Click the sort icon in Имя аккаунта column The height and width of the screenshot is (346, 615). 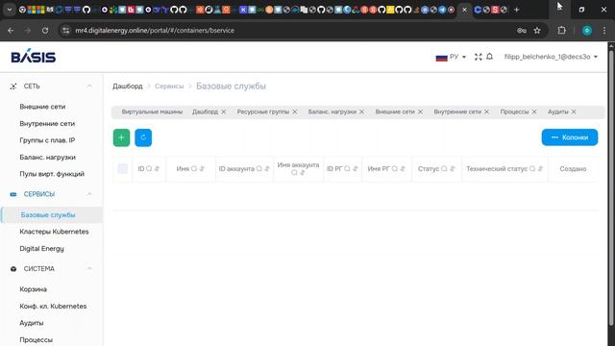pos(302,173)
